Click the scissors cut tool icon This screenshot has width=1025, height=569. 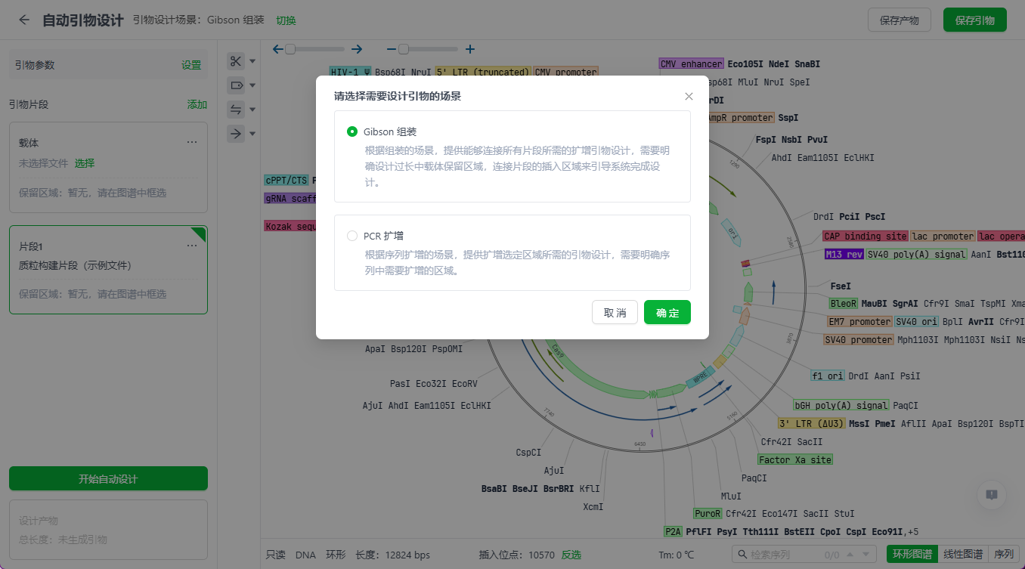point(236,61)
